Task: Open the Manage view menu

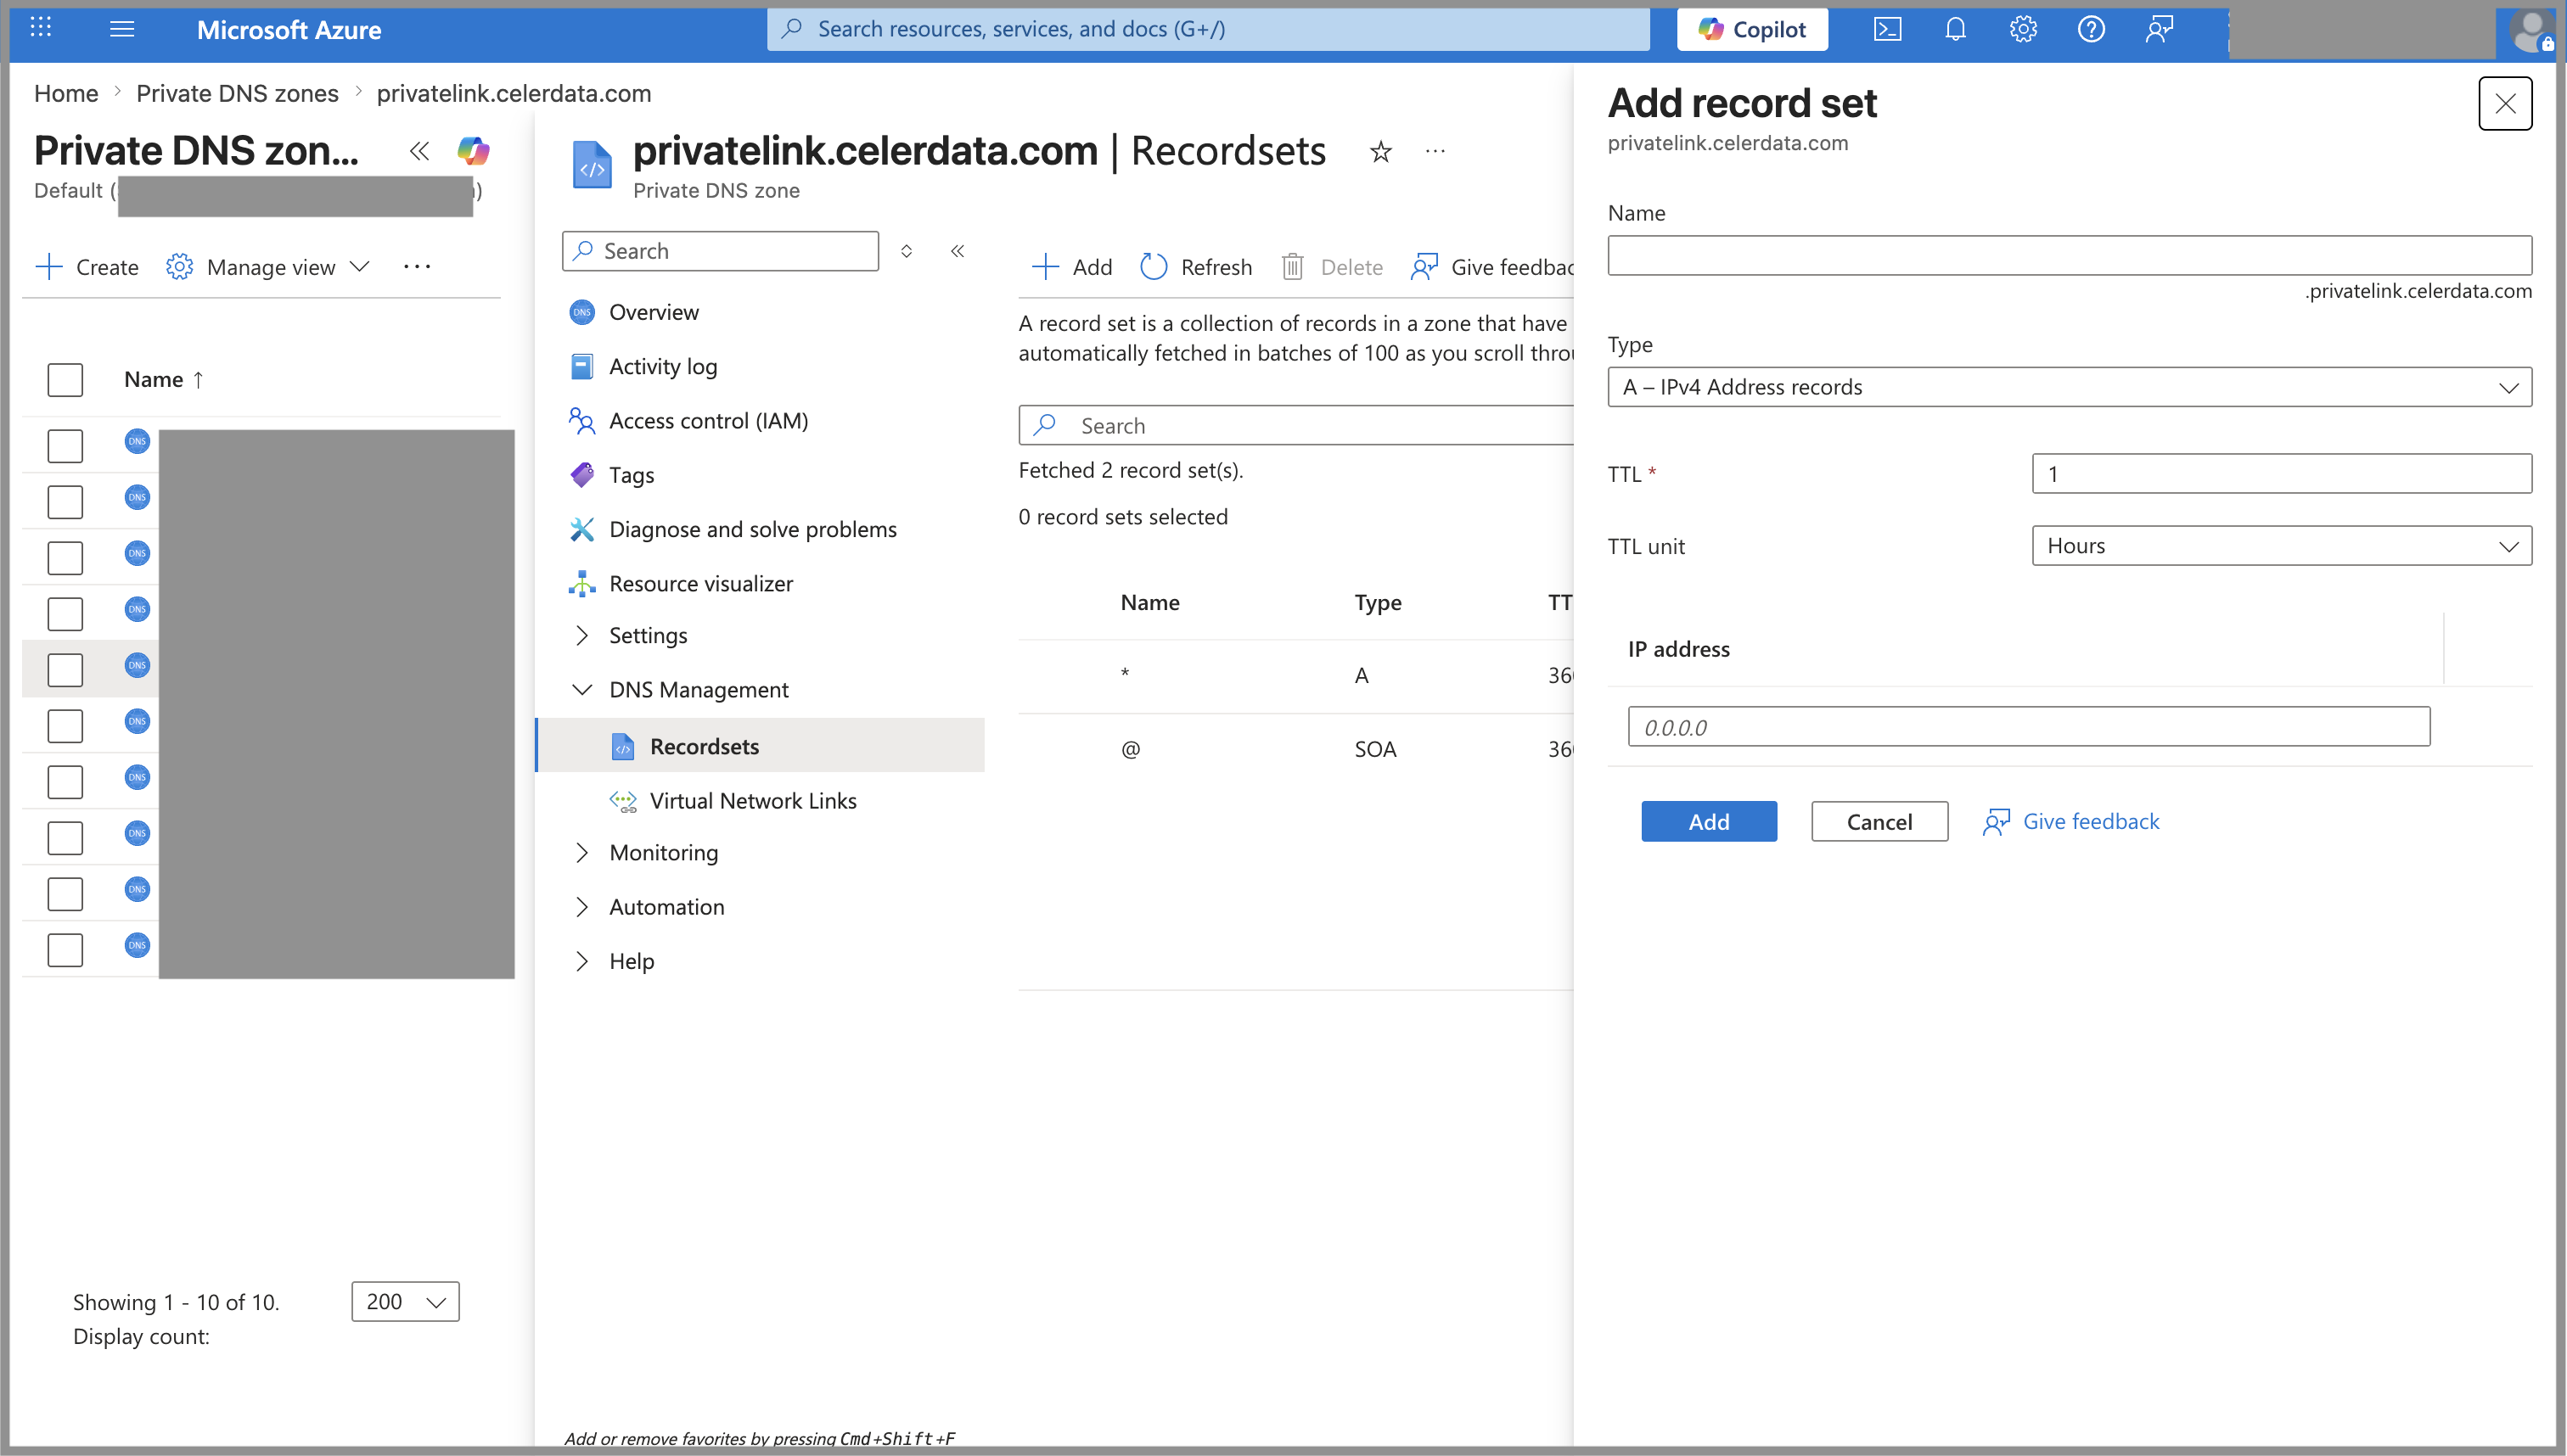Action: [268, 266]
